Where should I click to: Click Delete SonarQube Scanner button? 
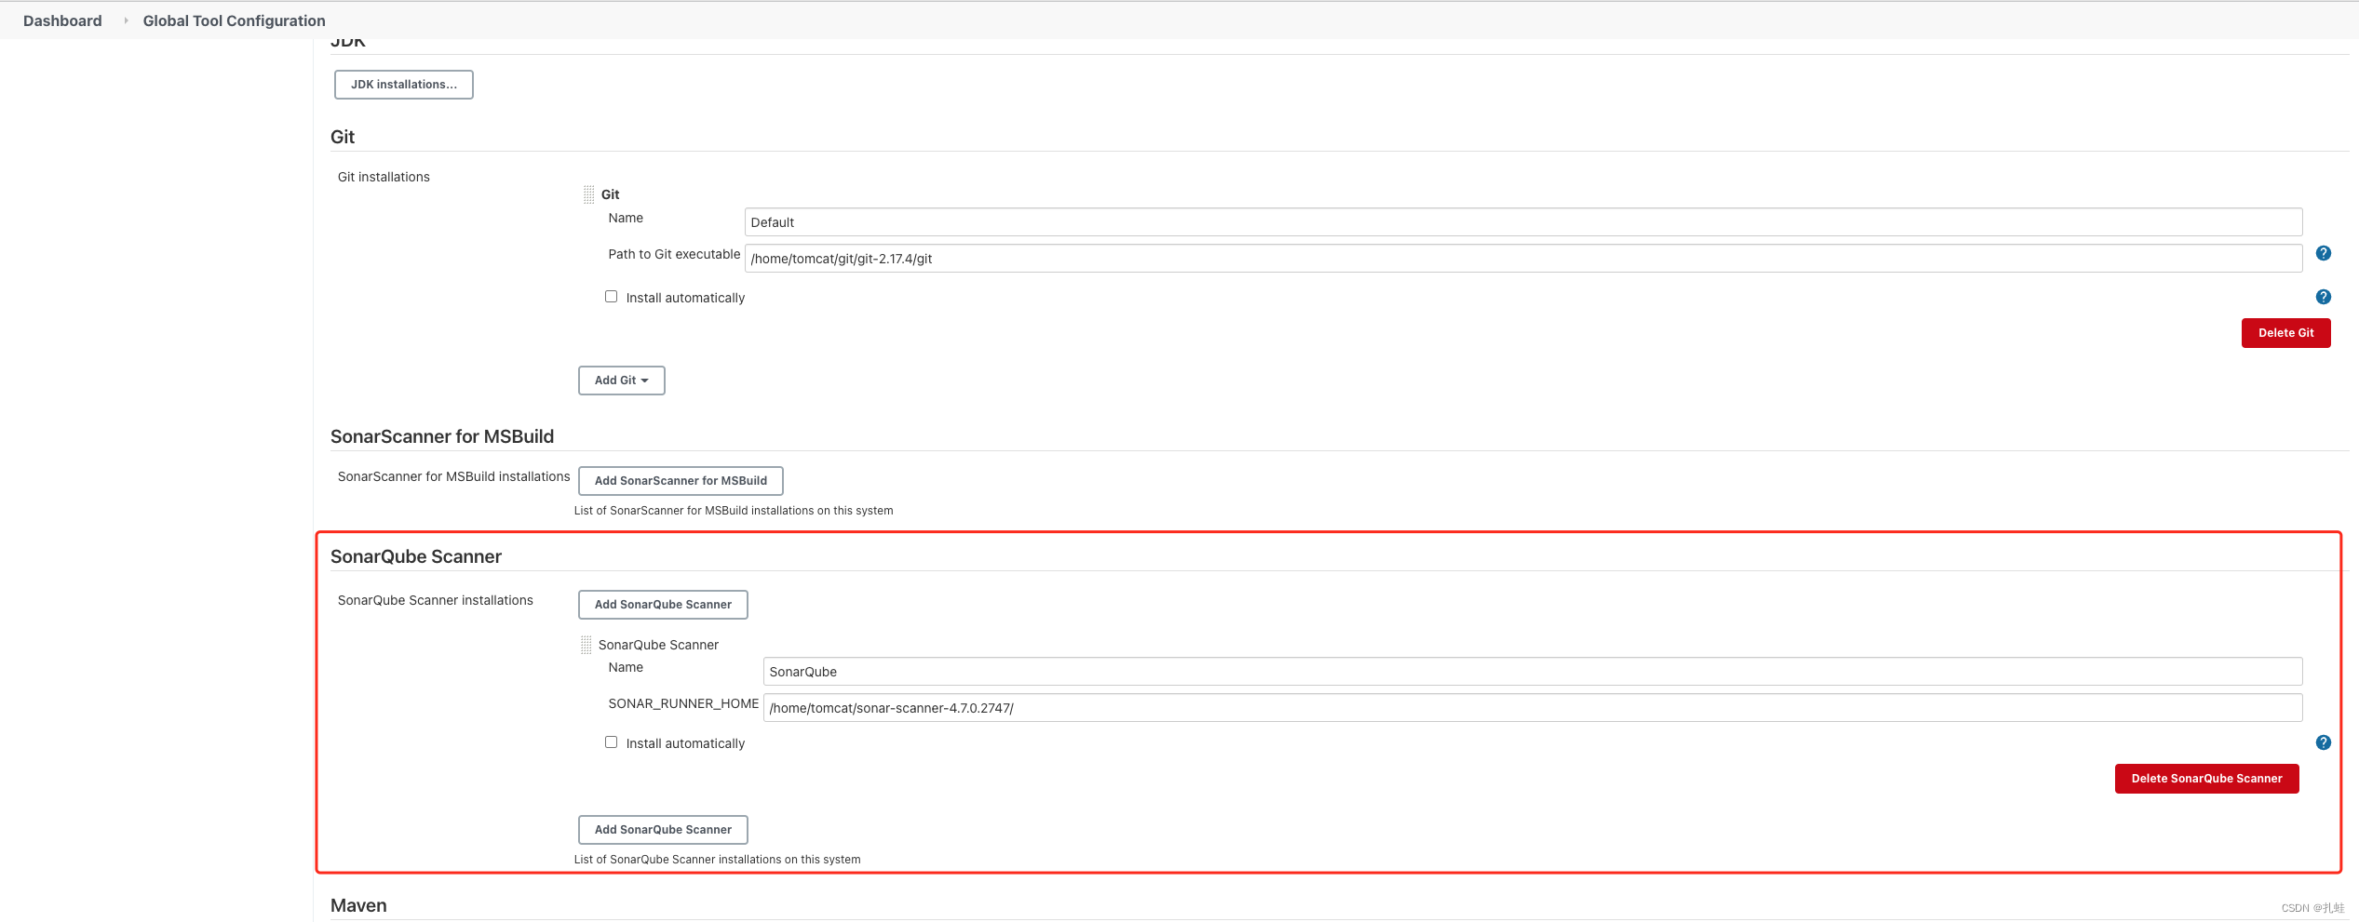click(2206, 779)
